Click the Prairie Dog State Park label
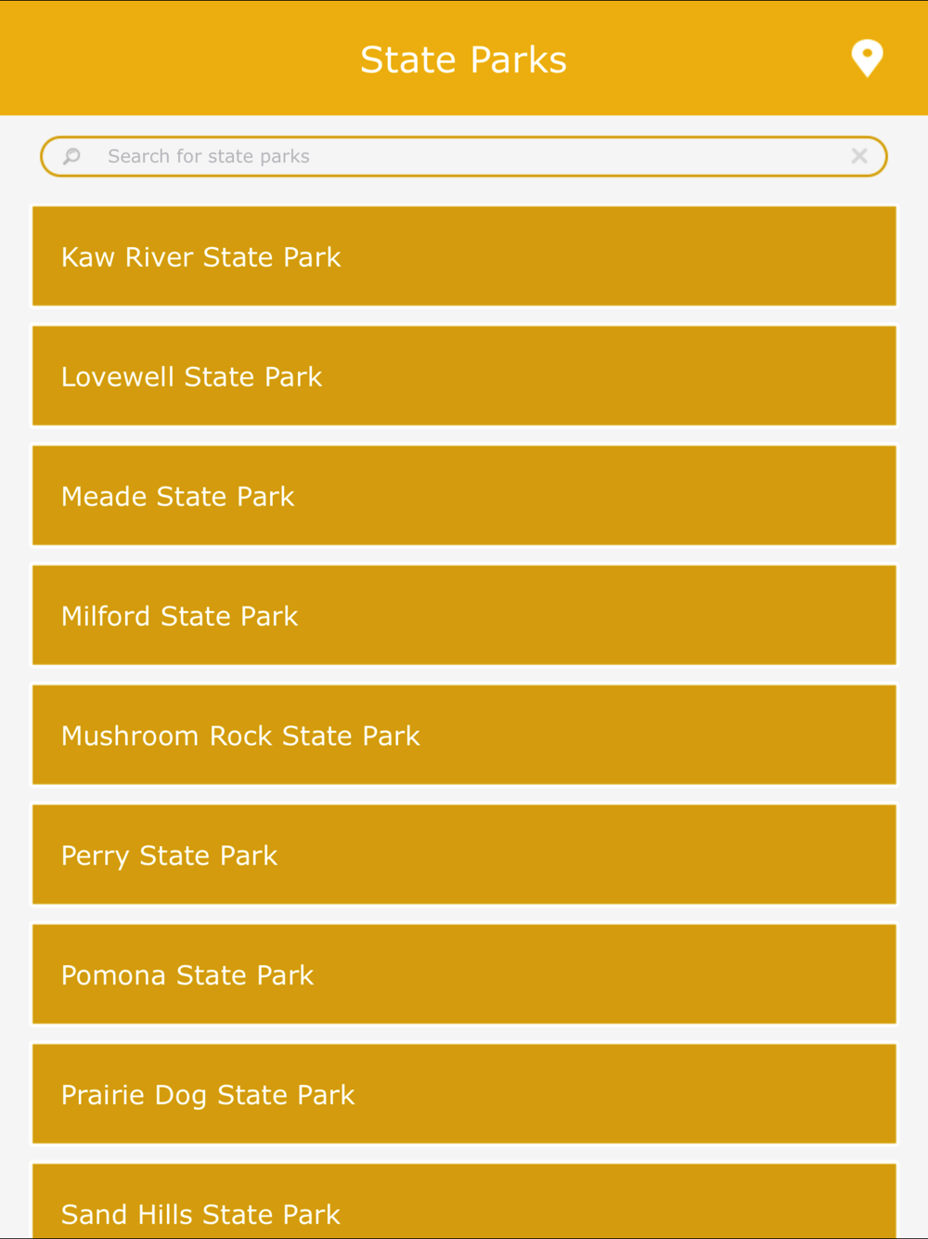The width and height of the screenshot is (928, 1239). (208, 1096)
